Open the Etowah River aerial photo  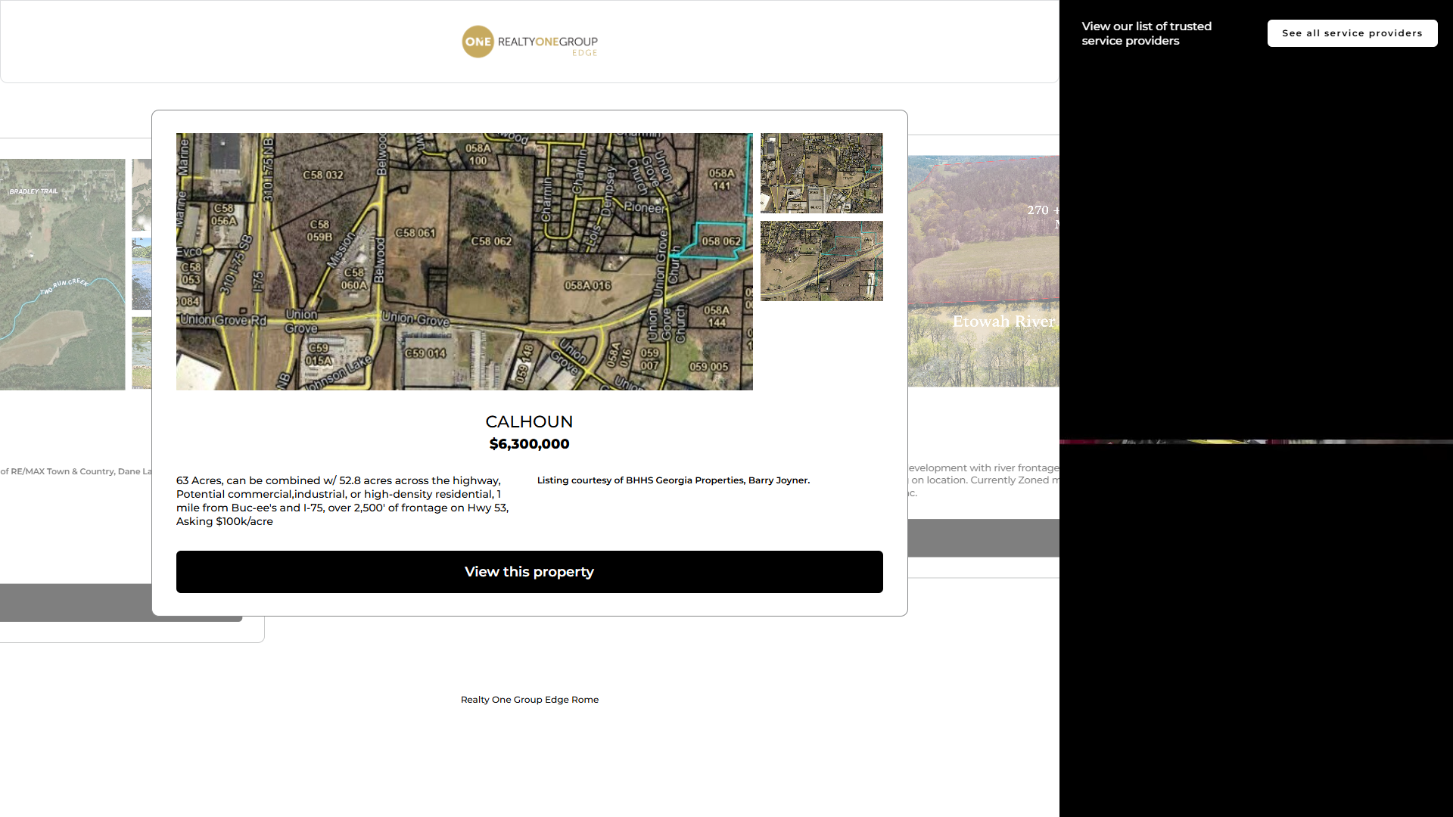click(x=983, y=271)
